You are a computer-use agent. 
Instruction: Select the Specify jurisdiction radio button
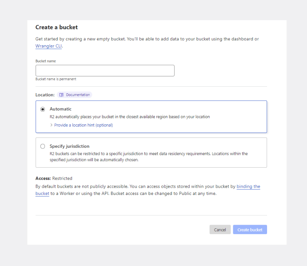(x=43, y=146)
